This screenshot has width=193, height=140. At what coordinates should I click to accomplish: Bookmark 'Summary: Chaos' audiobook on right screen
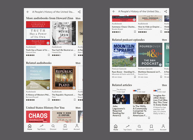click(x=135, y=32)
